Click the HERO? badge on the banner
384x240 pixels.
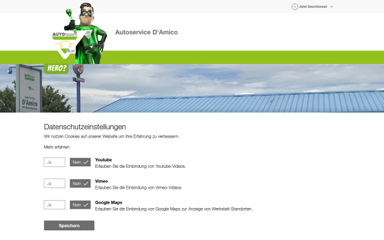[56, 68]
